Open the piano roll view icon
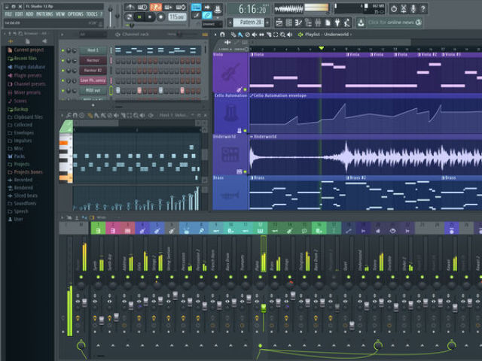 (298, 23)
